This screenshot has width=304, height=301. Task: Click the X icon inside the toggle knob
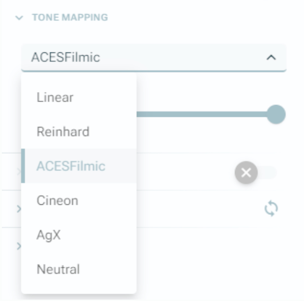point(246,173)
